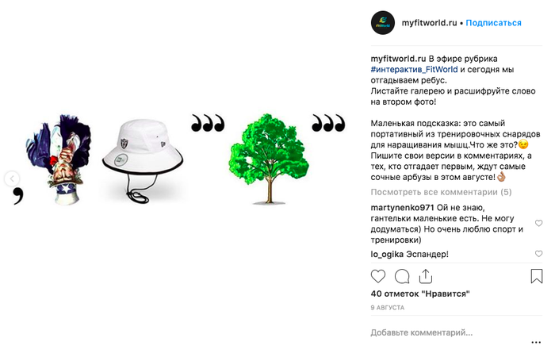The image size is (555, 357).
Task: Open 9 августа post timestamp
Action: click(x=387, y=308)
